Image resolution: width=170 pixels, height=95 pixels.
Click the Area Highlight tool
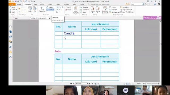(x=76, y=10)
